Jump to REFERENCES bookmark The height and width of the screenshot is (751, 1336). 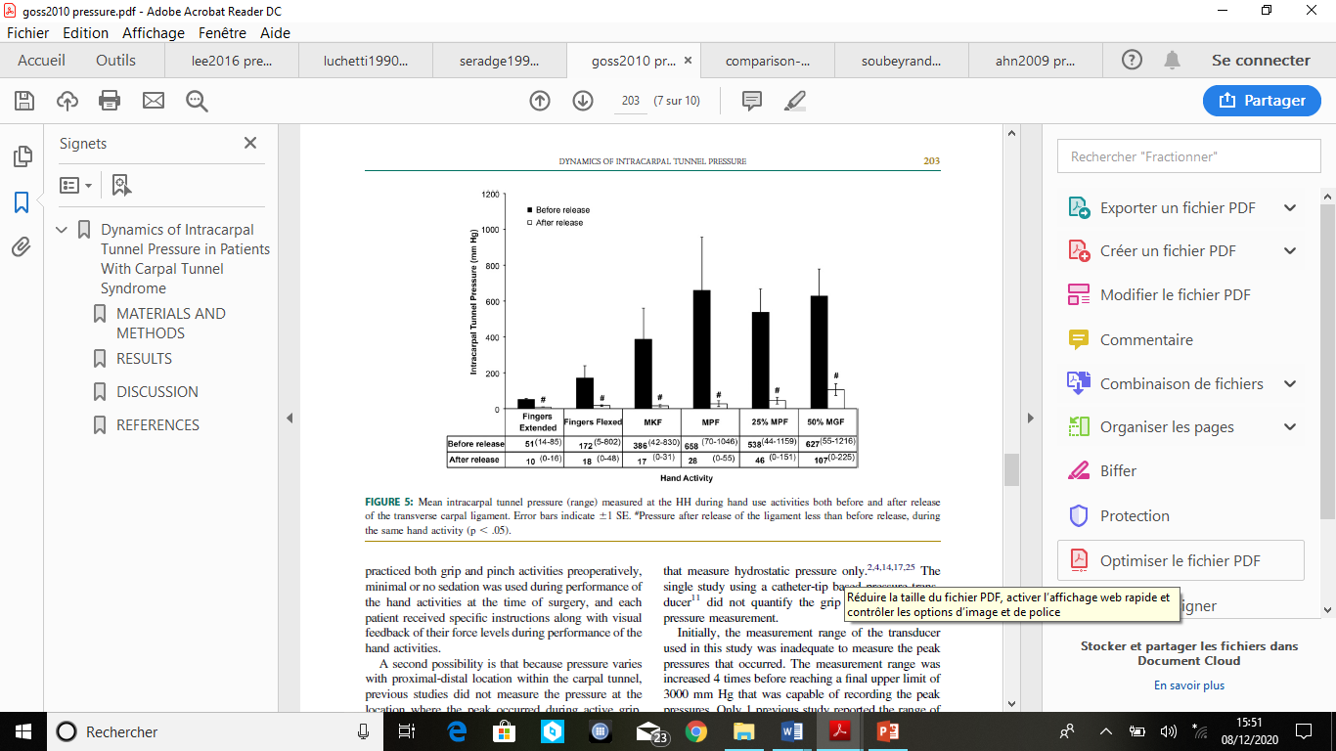(x=157, y=425)
